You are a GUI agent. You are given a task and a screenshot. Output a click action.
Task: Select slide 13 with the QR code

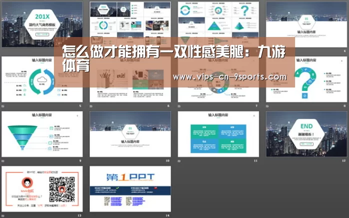(42, 189)
